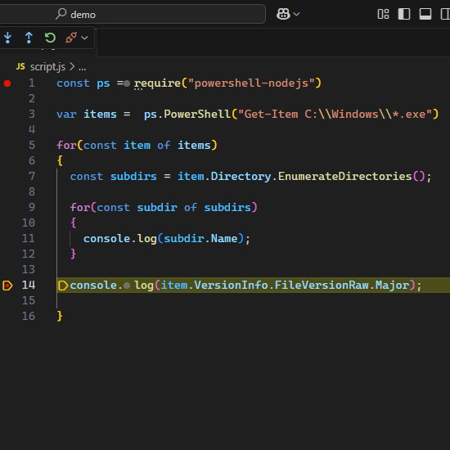Click FileVersionRaw on line 14
The height and width of the screenshot is (450, 450).
[322, 286]
